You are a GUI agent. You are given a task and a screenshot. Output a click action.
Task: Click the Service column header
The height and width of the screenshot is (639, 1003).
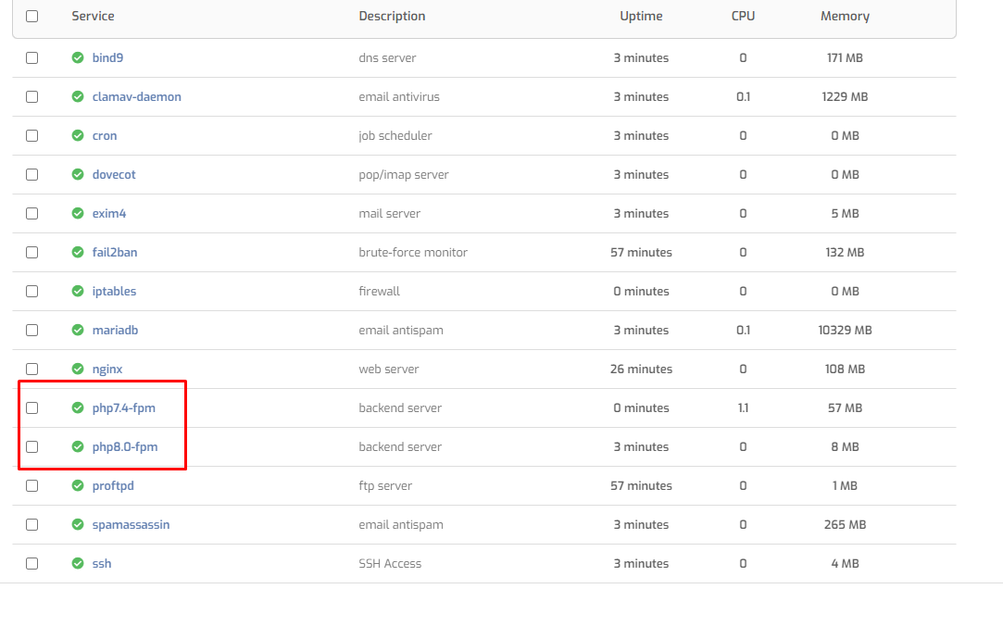pyautogui.click(x=93, y=16)
